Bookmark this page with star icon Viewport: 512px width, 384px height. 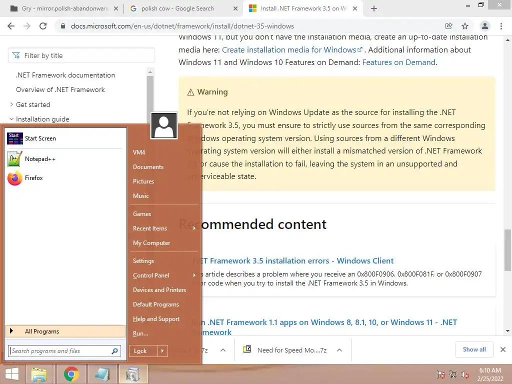[x=465, y=26]
